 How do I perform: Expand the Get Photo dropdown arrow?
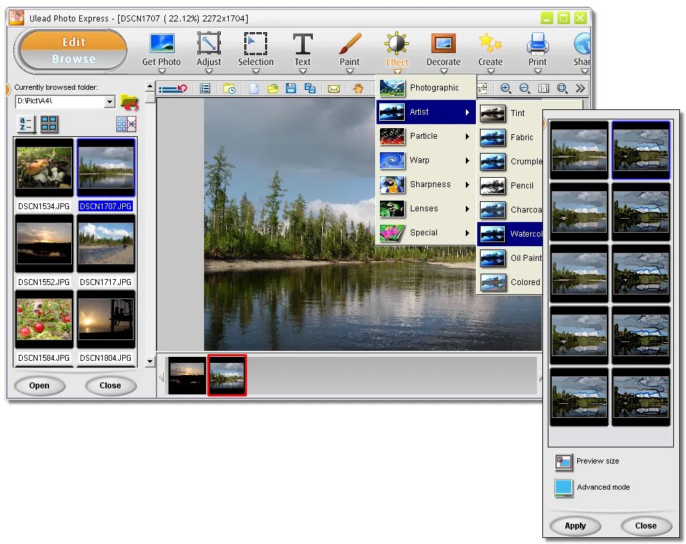162,71
